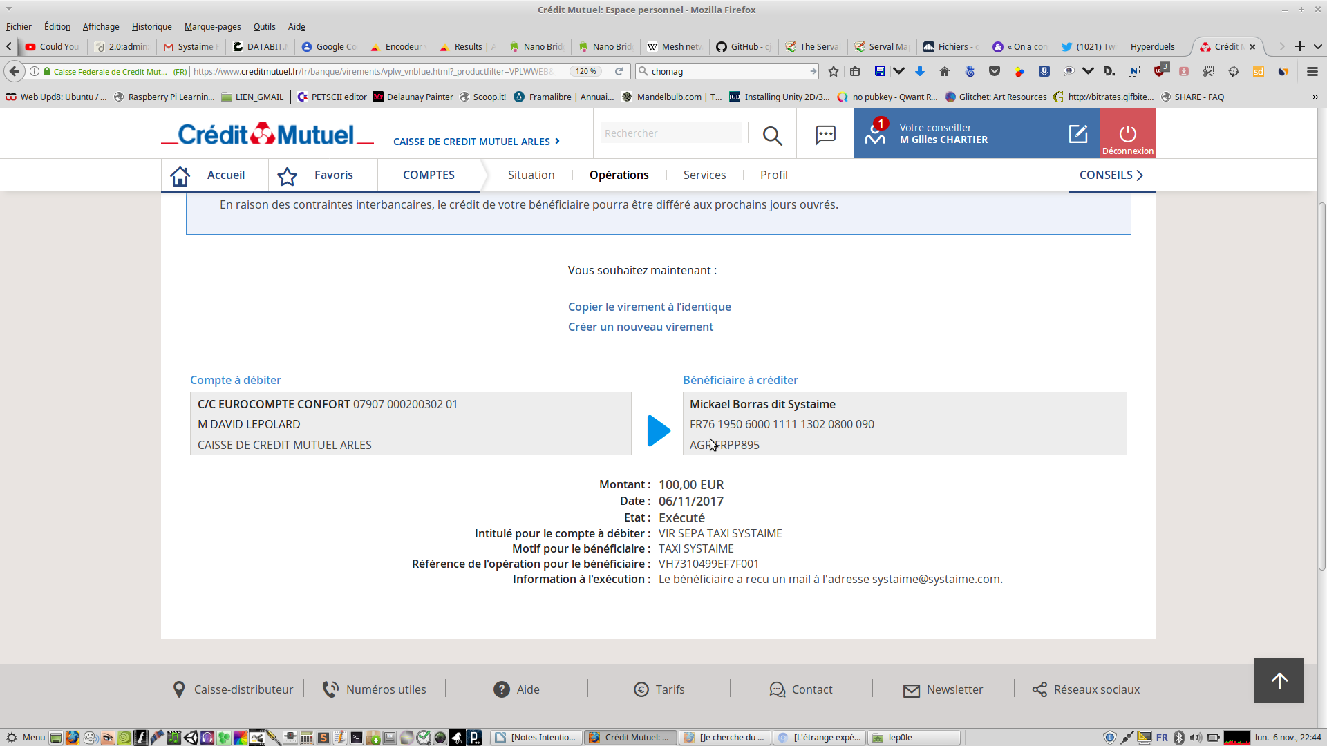1327x746 pixels.
Task: Expand the CONSEILS menu
Action: [x=1111, y=175]
